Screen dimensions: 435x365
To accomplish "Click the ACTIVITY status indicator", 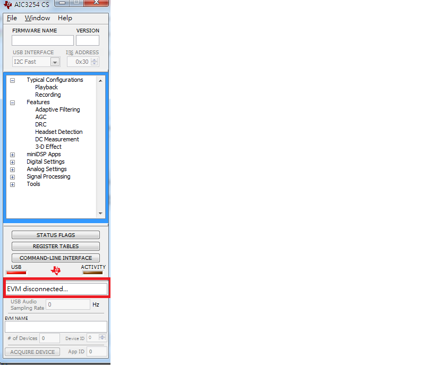I will pos(93,271).
